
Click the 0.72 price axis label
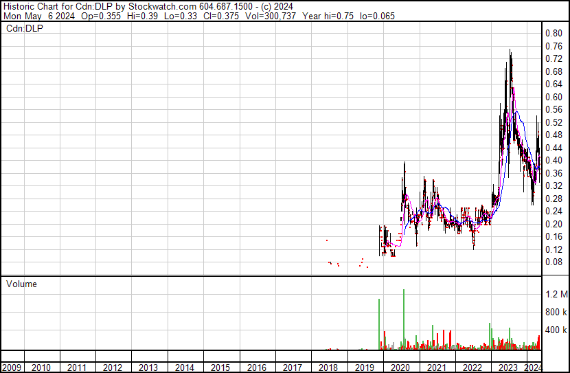tap(554, 59)
